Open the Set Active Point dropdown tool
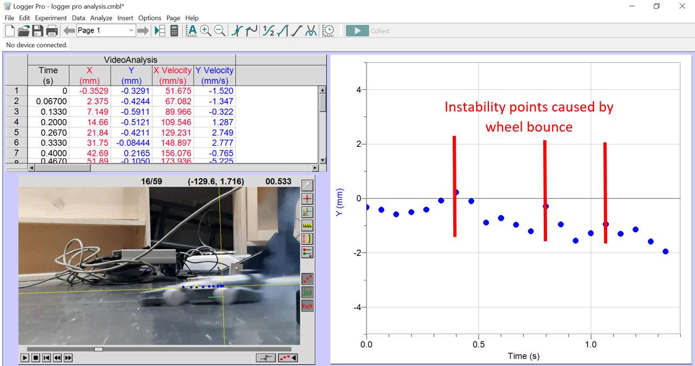 click(x=307, y=252)
